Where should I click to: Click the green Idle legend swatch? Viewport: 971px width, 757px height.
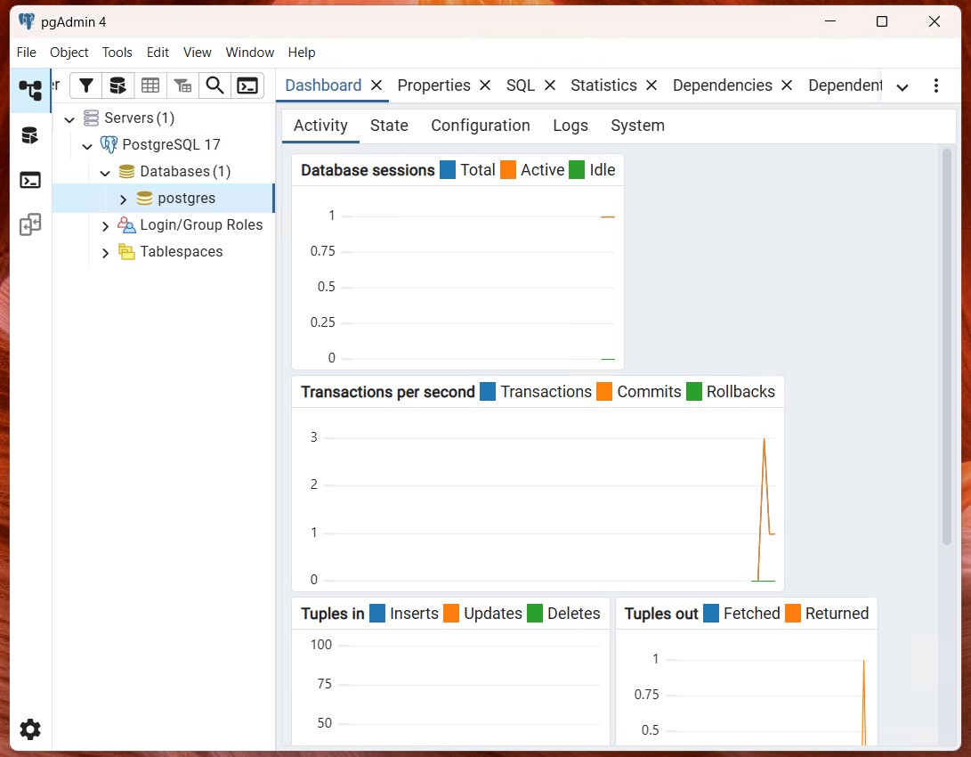click(577, 170)
